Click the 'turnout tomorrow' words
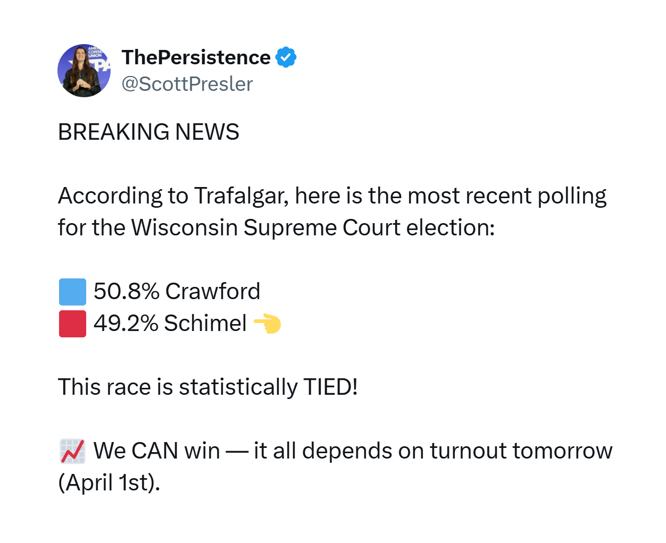The image size is (666, 543). tap(521, 451)
